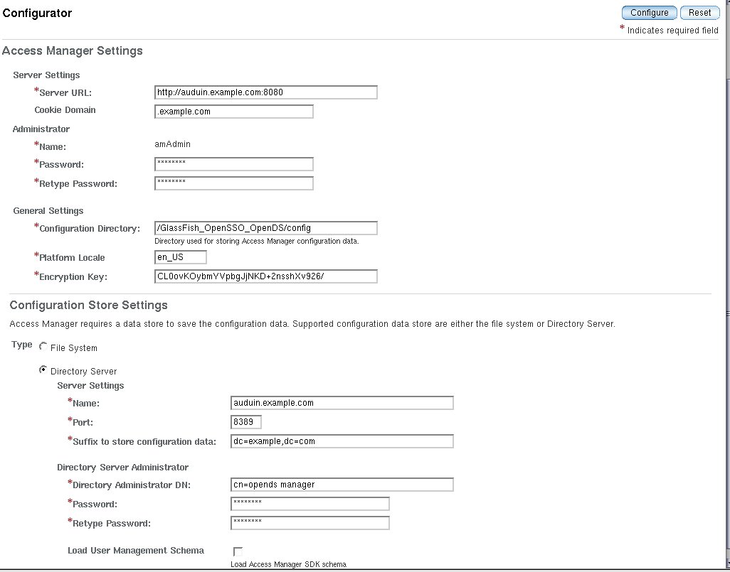Edit the Port field showing 8389
This screenshot has height=572, width=730.
(x=246, y=422)
